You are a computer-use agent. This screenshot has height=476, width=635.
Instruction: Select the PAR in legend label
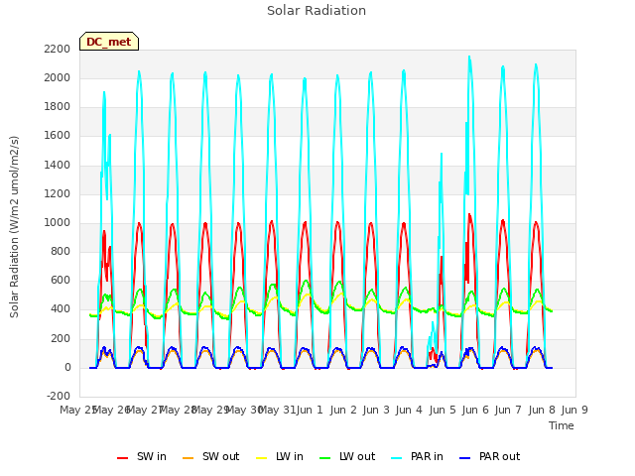pyautogui.click(x=427, y=456)
